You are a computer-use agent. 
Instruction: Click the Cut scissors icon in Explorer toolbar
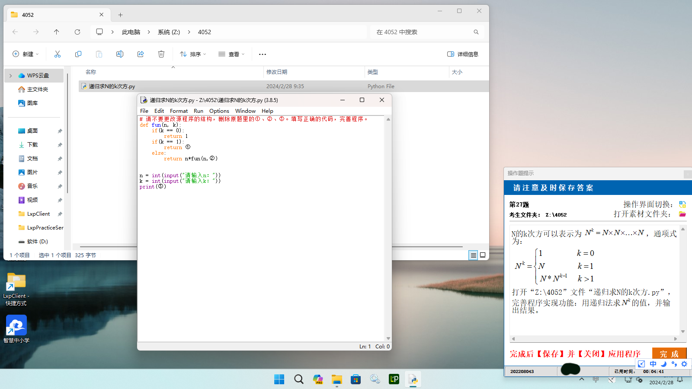pyautogui.click(x=58, y=54)
